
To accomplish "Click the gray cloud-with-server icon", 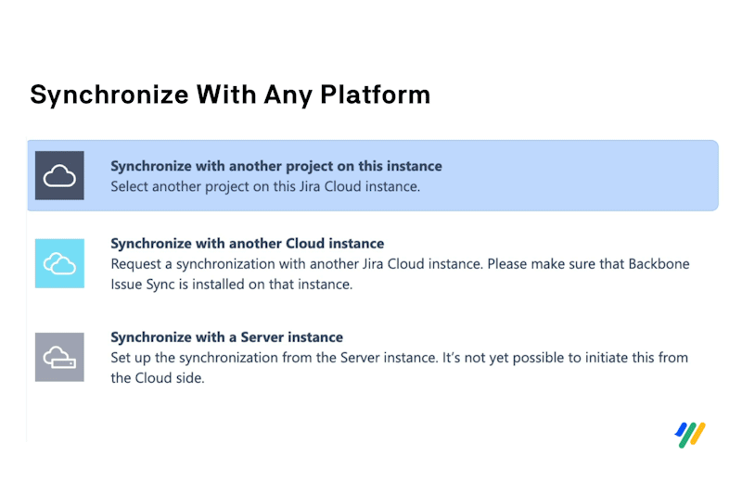I will click(x=59, y=357).
